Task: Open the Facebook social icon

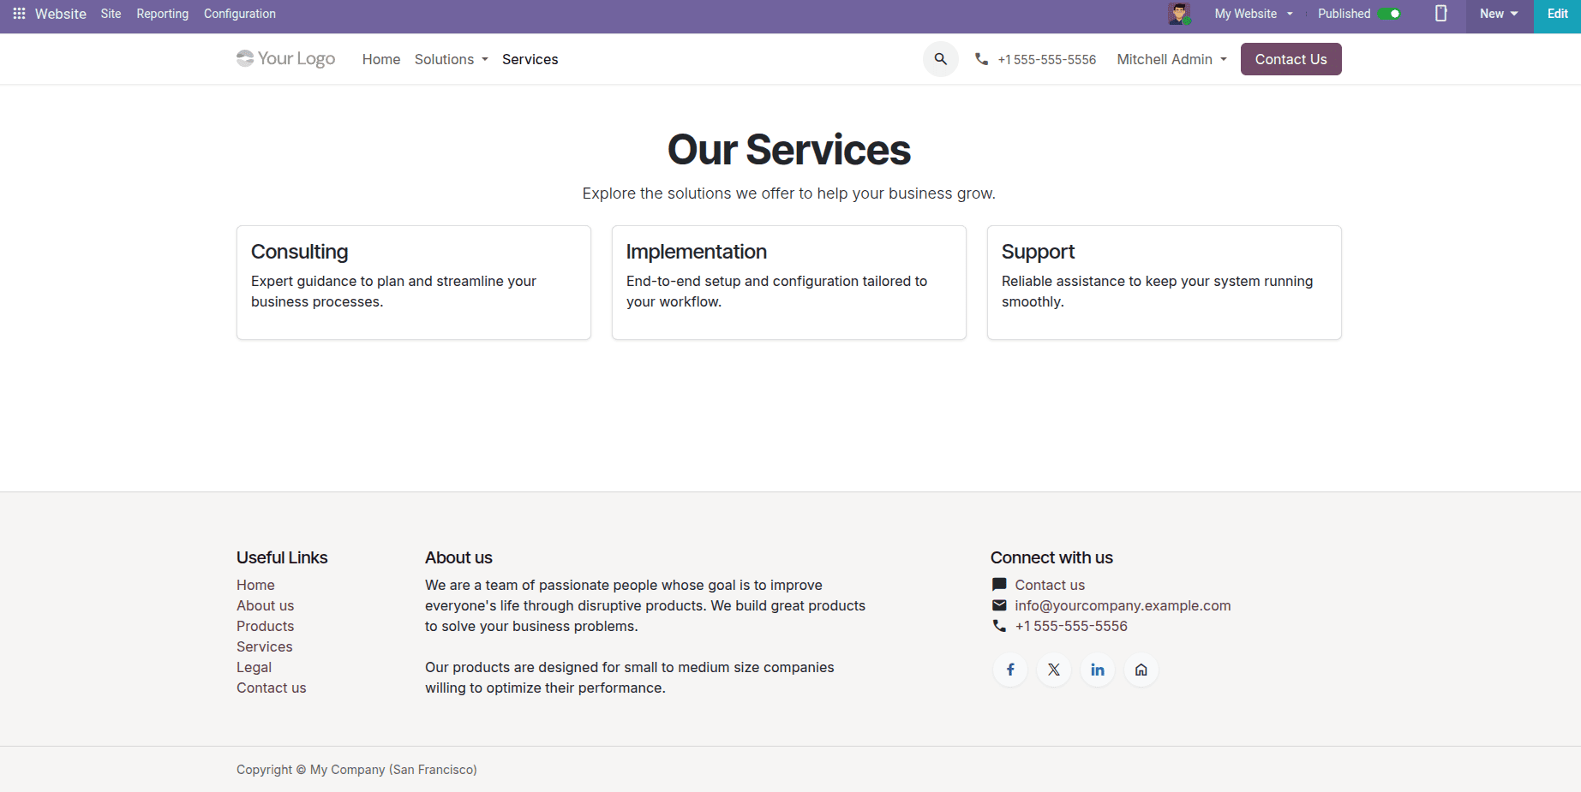Action: click(1010, 670)
